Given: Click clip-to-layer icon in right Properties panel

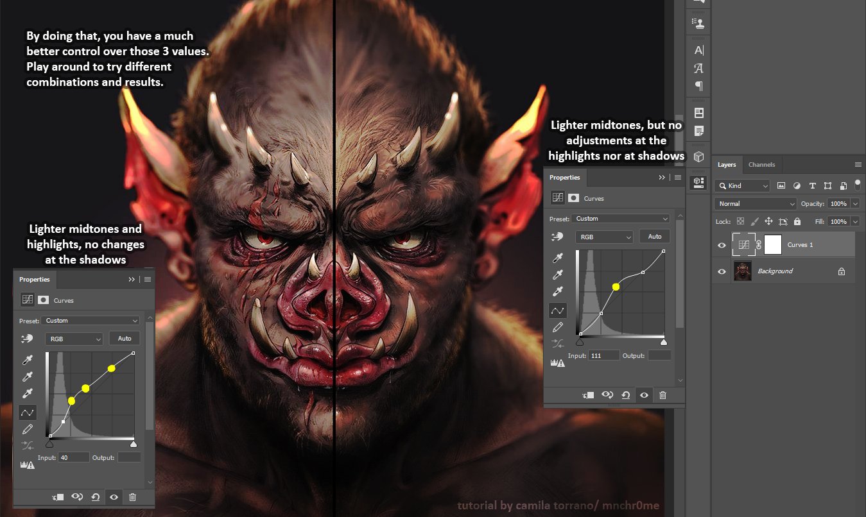Looking at the screenshot, I should tap(588, 395).
